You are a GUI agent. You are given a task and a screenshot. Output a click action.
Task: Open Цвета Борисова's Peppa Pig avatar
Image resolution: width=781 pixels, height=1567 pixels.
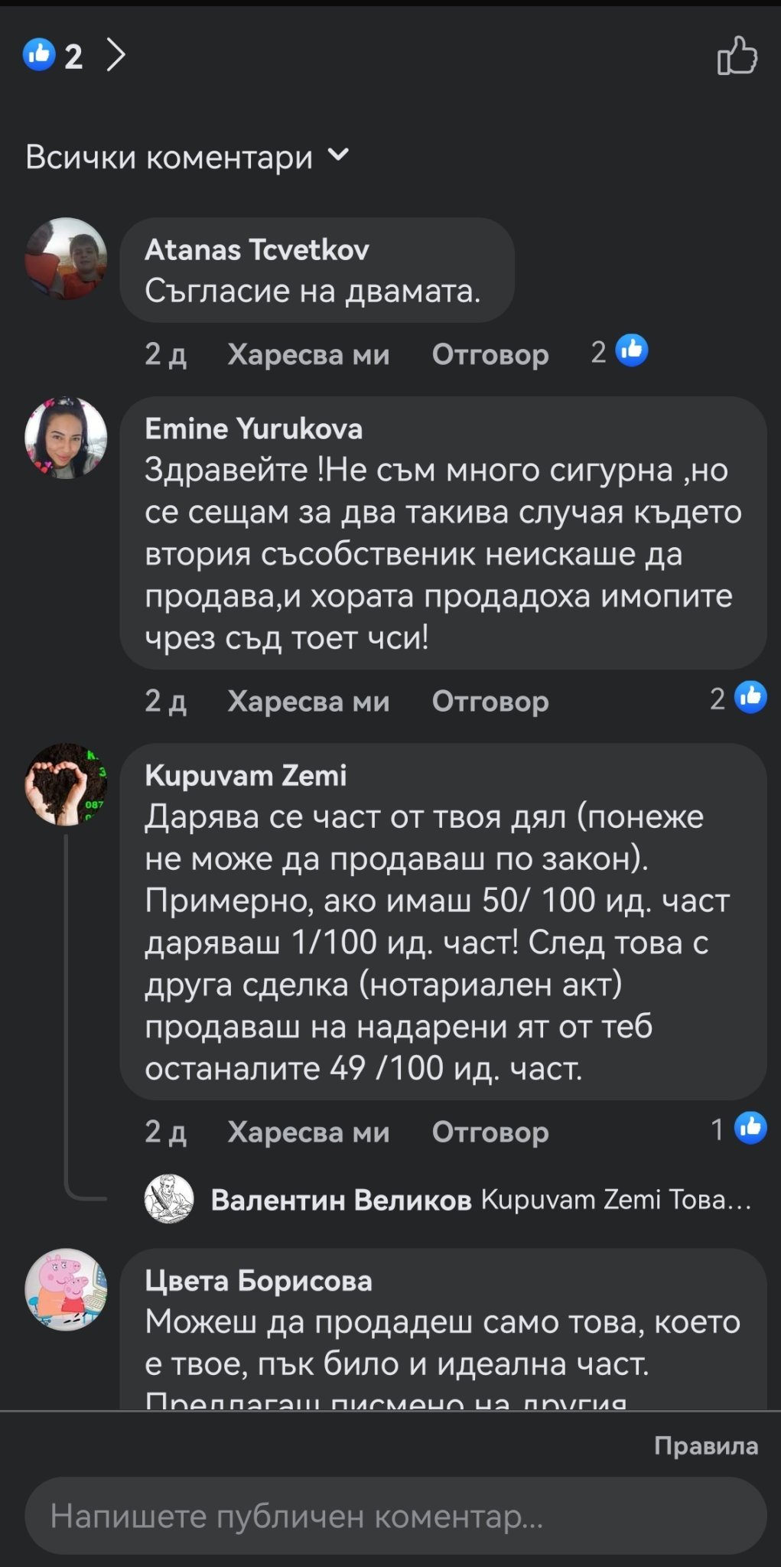pos(66,1289)
